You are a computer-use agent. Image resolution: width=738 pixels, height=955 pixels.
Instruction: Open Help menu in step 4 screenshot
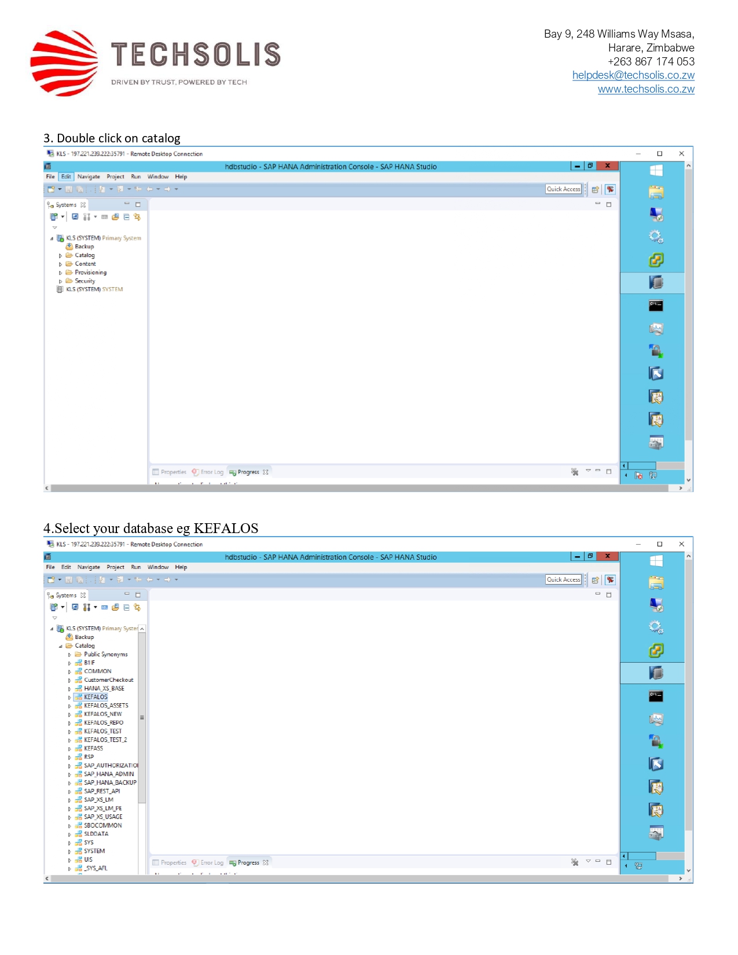tap(181, 567)
